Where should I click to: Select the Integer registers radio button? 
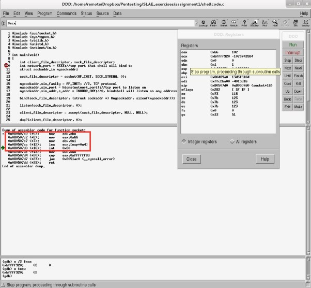pos(184,141)
